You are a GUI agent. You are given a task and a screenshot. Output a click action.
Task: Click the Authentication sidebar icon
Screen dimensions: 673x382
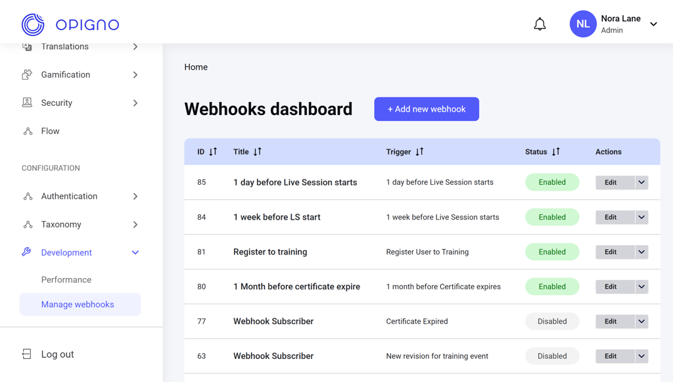28,196
